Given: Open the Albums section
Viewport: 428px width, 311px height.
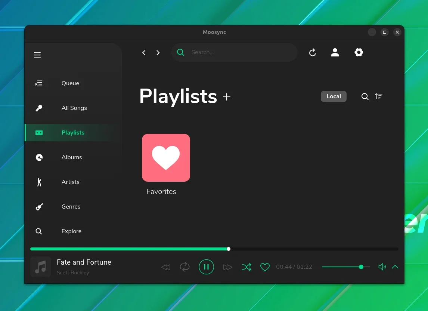Looking at the screenshot, I should pyautogui.click(x=72, y=157).
